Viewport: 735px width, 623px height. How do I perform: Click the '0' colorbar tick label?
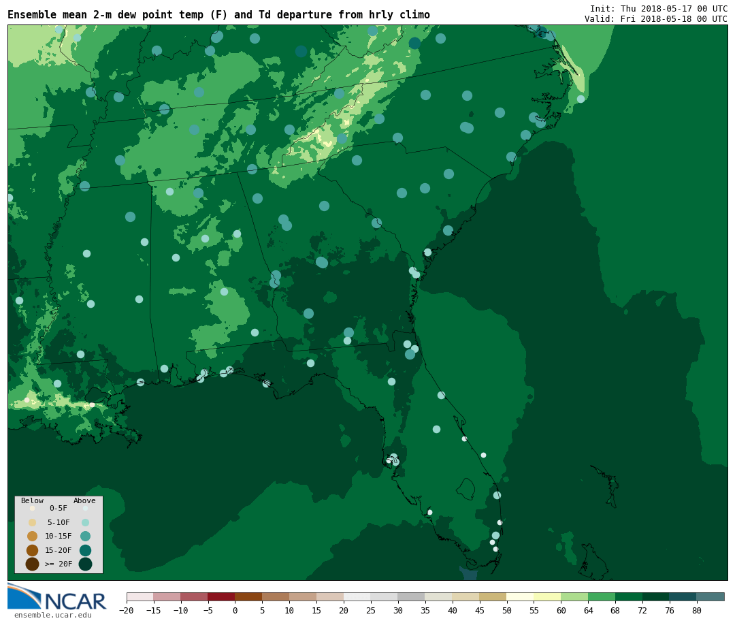click(x=235, y=610)
